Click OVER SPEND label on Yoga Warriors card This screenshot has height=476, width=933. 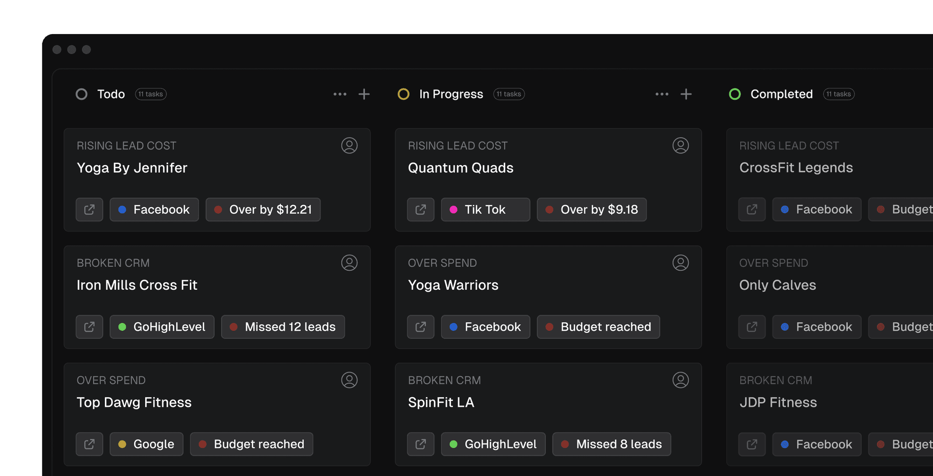click(442, 263)
